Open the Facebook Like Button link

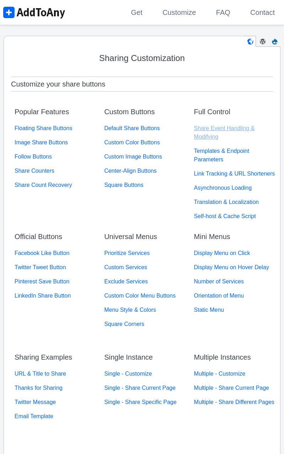coord(42,253)
